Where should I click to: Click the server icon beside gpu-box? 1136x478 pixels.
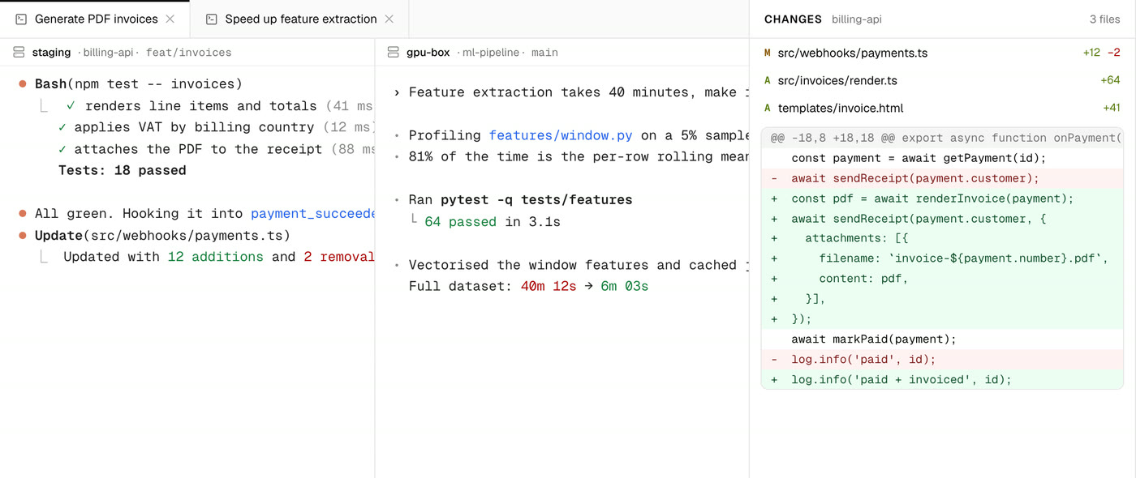point(394,52)
